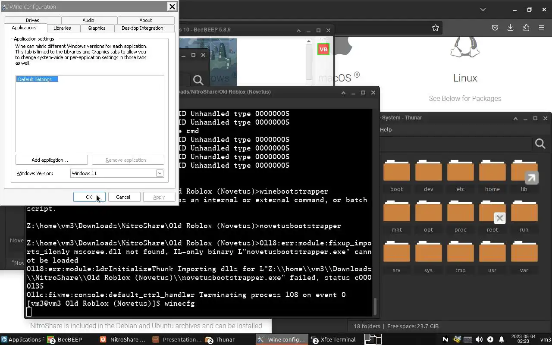Viewport: 552px width, 345px height.
Task: Open the home folder in Thunar
Action: pyautogui.click(x=492, y=171)
